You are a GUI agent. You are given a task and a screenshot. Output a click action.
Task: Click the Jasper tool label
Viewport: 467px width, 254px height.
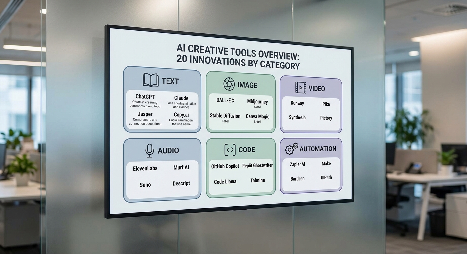click(145, 114)
